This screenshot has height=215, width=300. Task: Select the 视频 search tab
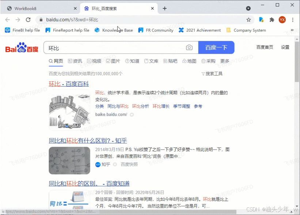[x=94, y=61]
